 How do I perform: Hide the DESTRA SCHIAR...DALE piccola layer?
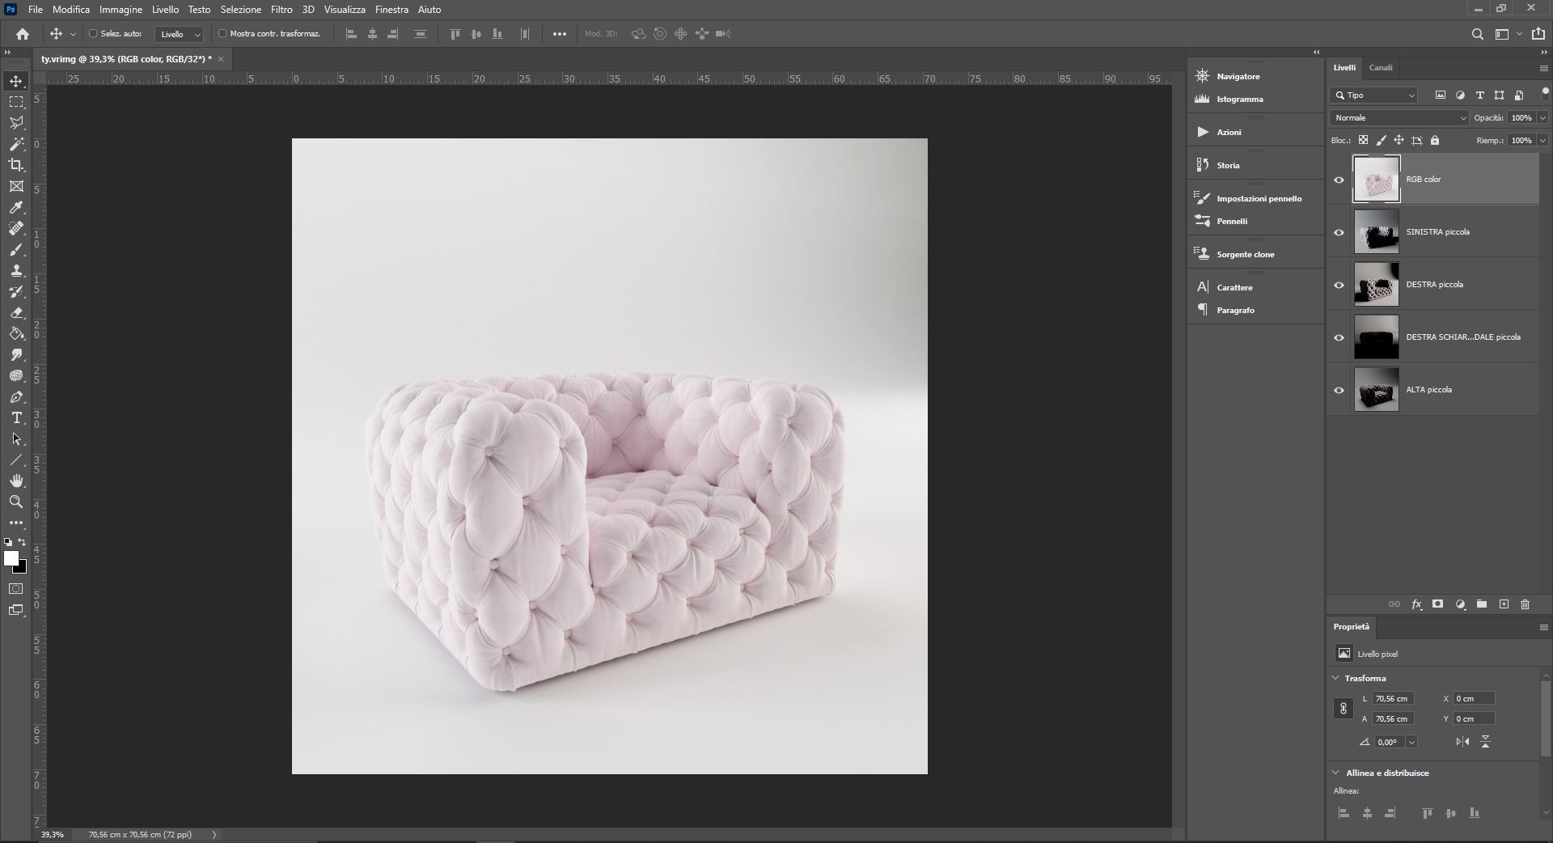tap(1339, 337)
